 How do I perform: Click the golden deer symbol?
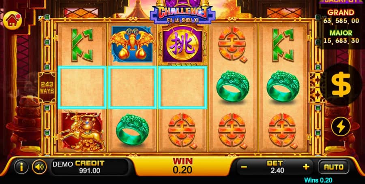(82, 130)
